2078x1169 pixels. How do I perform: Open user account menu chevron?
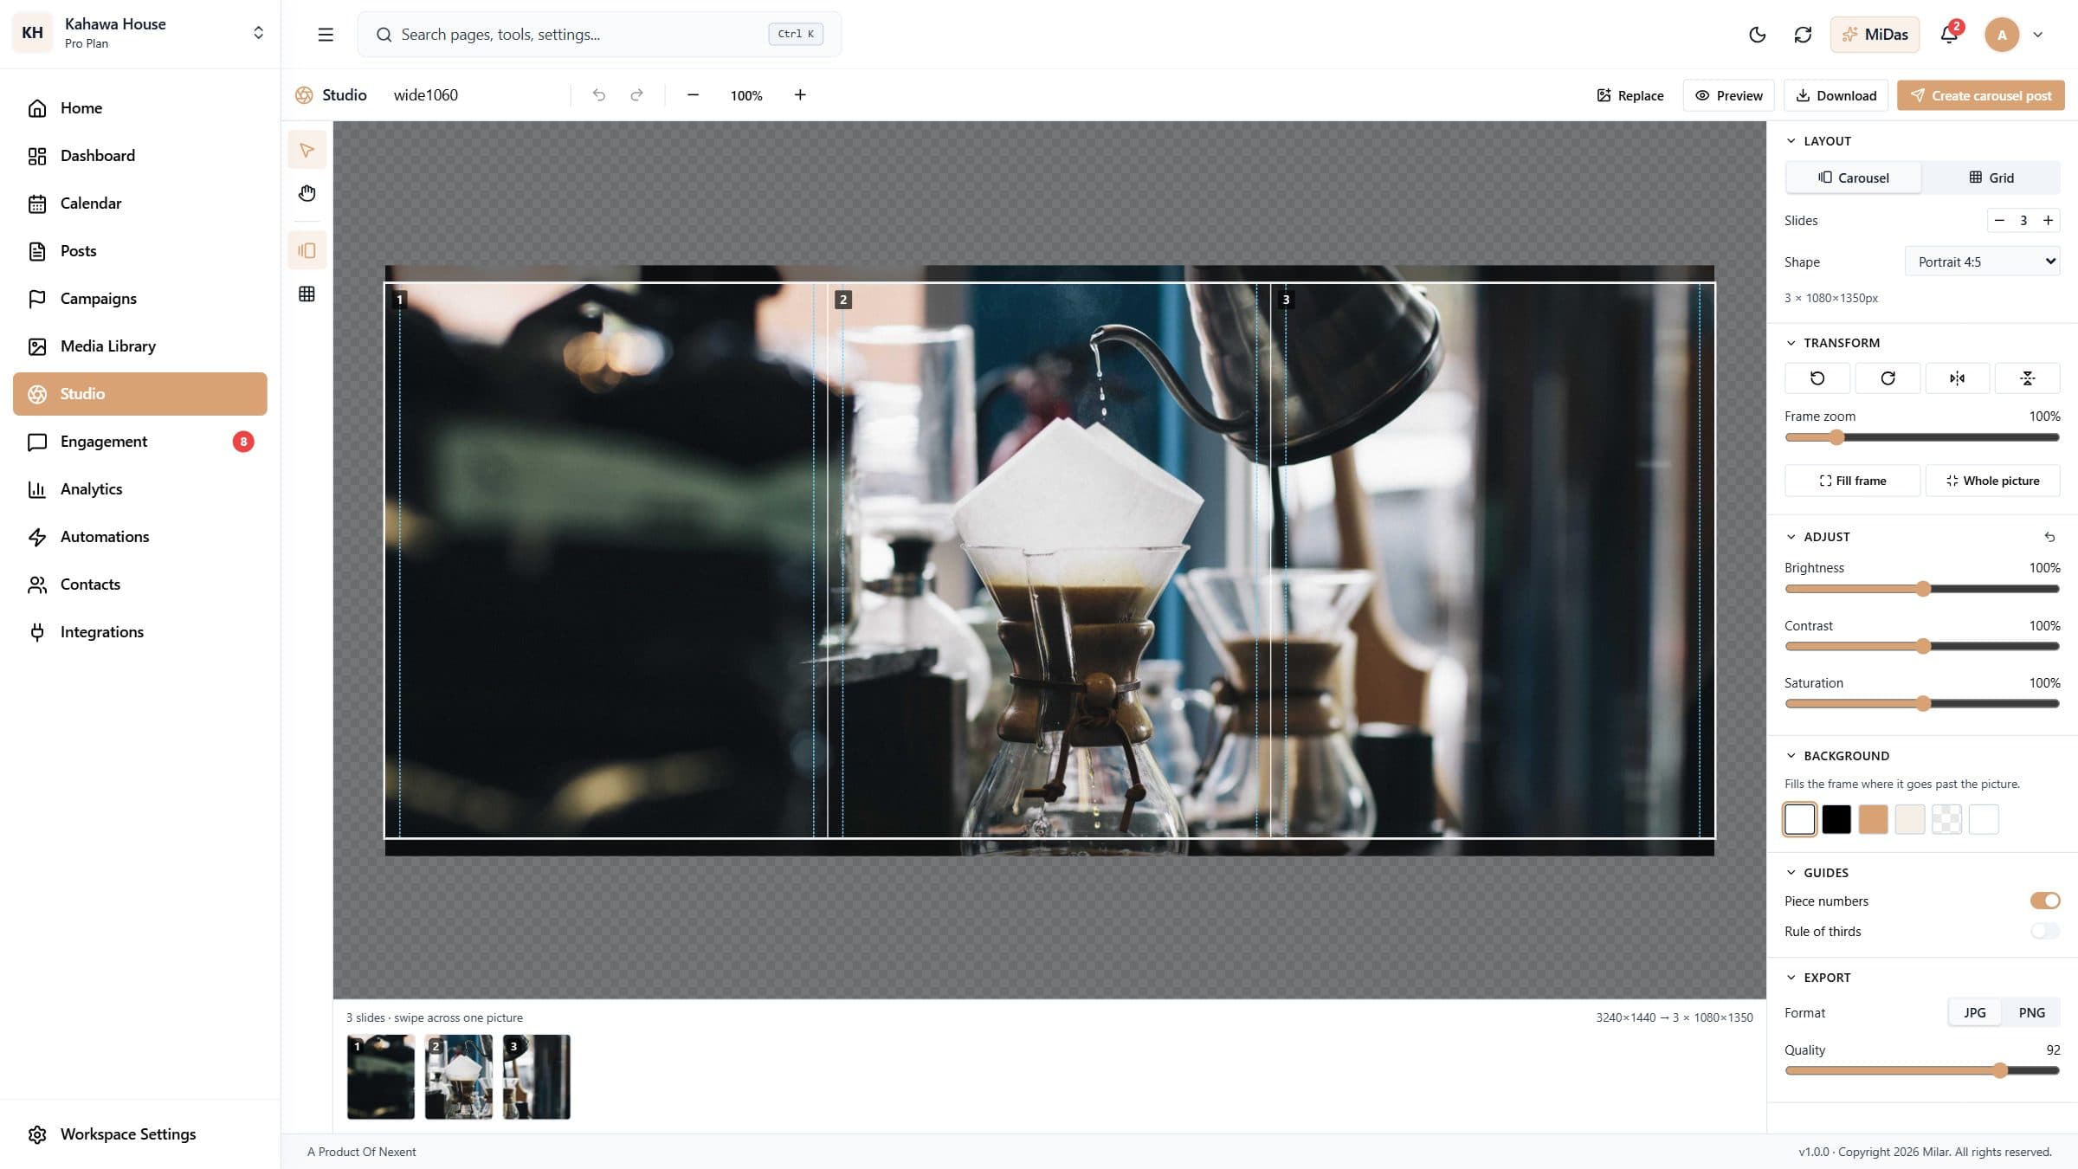coord(2037,35)
